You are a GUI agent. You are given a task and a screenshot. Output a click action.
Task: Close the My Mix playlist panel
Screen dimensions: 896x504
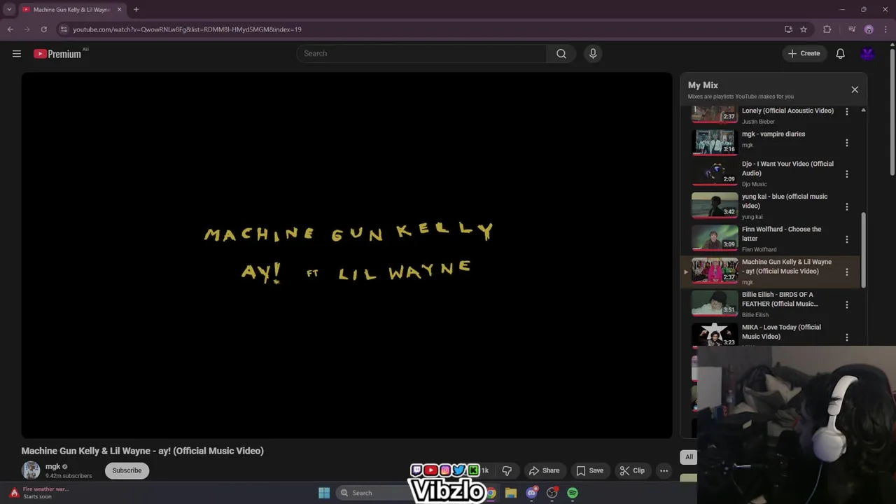[855, 90]
